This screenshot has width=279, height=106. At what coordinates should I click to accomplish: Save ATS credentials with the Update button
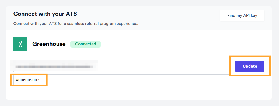250,66
